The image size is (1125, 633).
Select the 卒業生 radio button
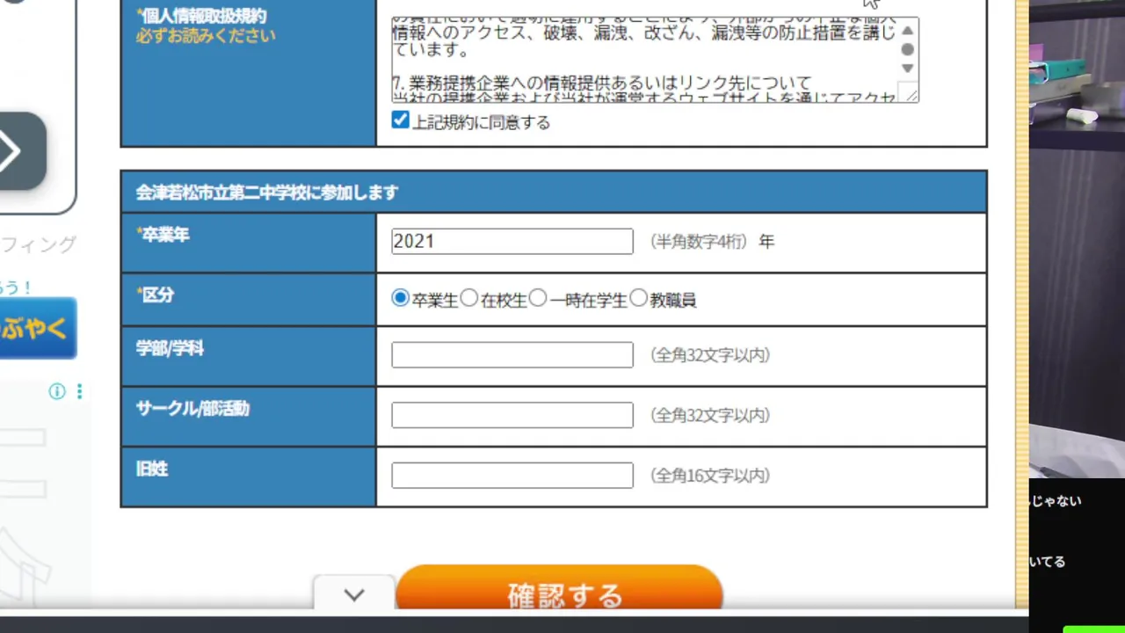point(400,298)
